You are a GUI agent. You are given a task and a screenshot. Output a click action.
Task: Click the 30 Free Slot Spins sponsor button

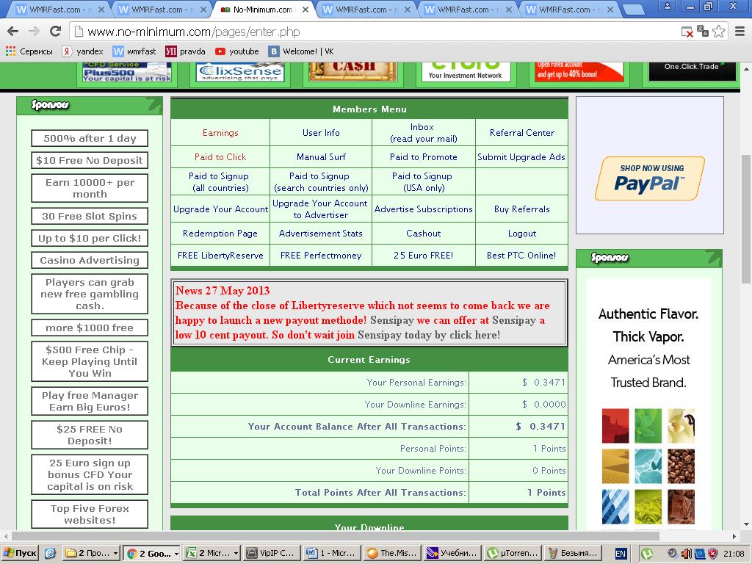(x=90, y=216)
